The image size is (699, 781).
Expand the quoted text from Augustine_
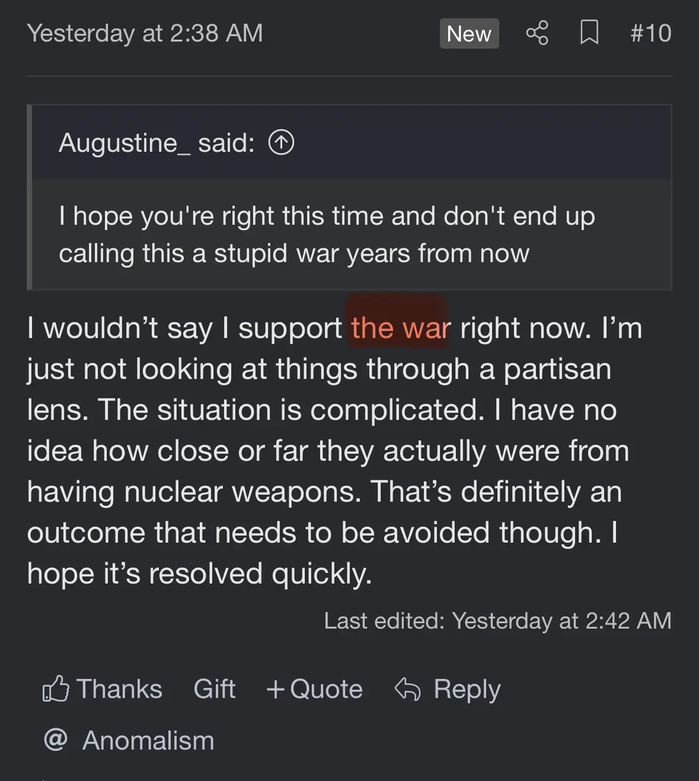click(x=326, y=235)
